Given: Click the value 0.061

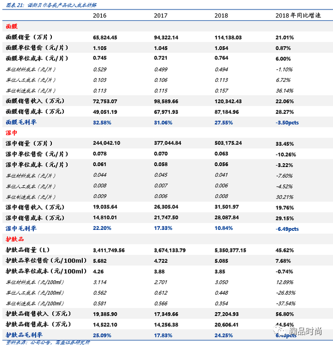Looking at the screenshot, I should [x=100, y=164].
